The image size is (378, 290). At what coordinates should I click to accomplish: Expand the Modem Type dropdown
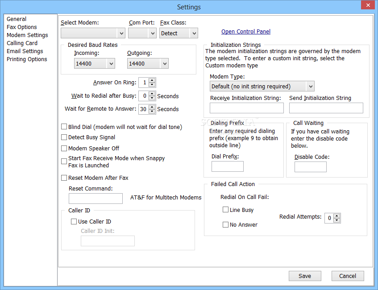(x=262, y=86)
